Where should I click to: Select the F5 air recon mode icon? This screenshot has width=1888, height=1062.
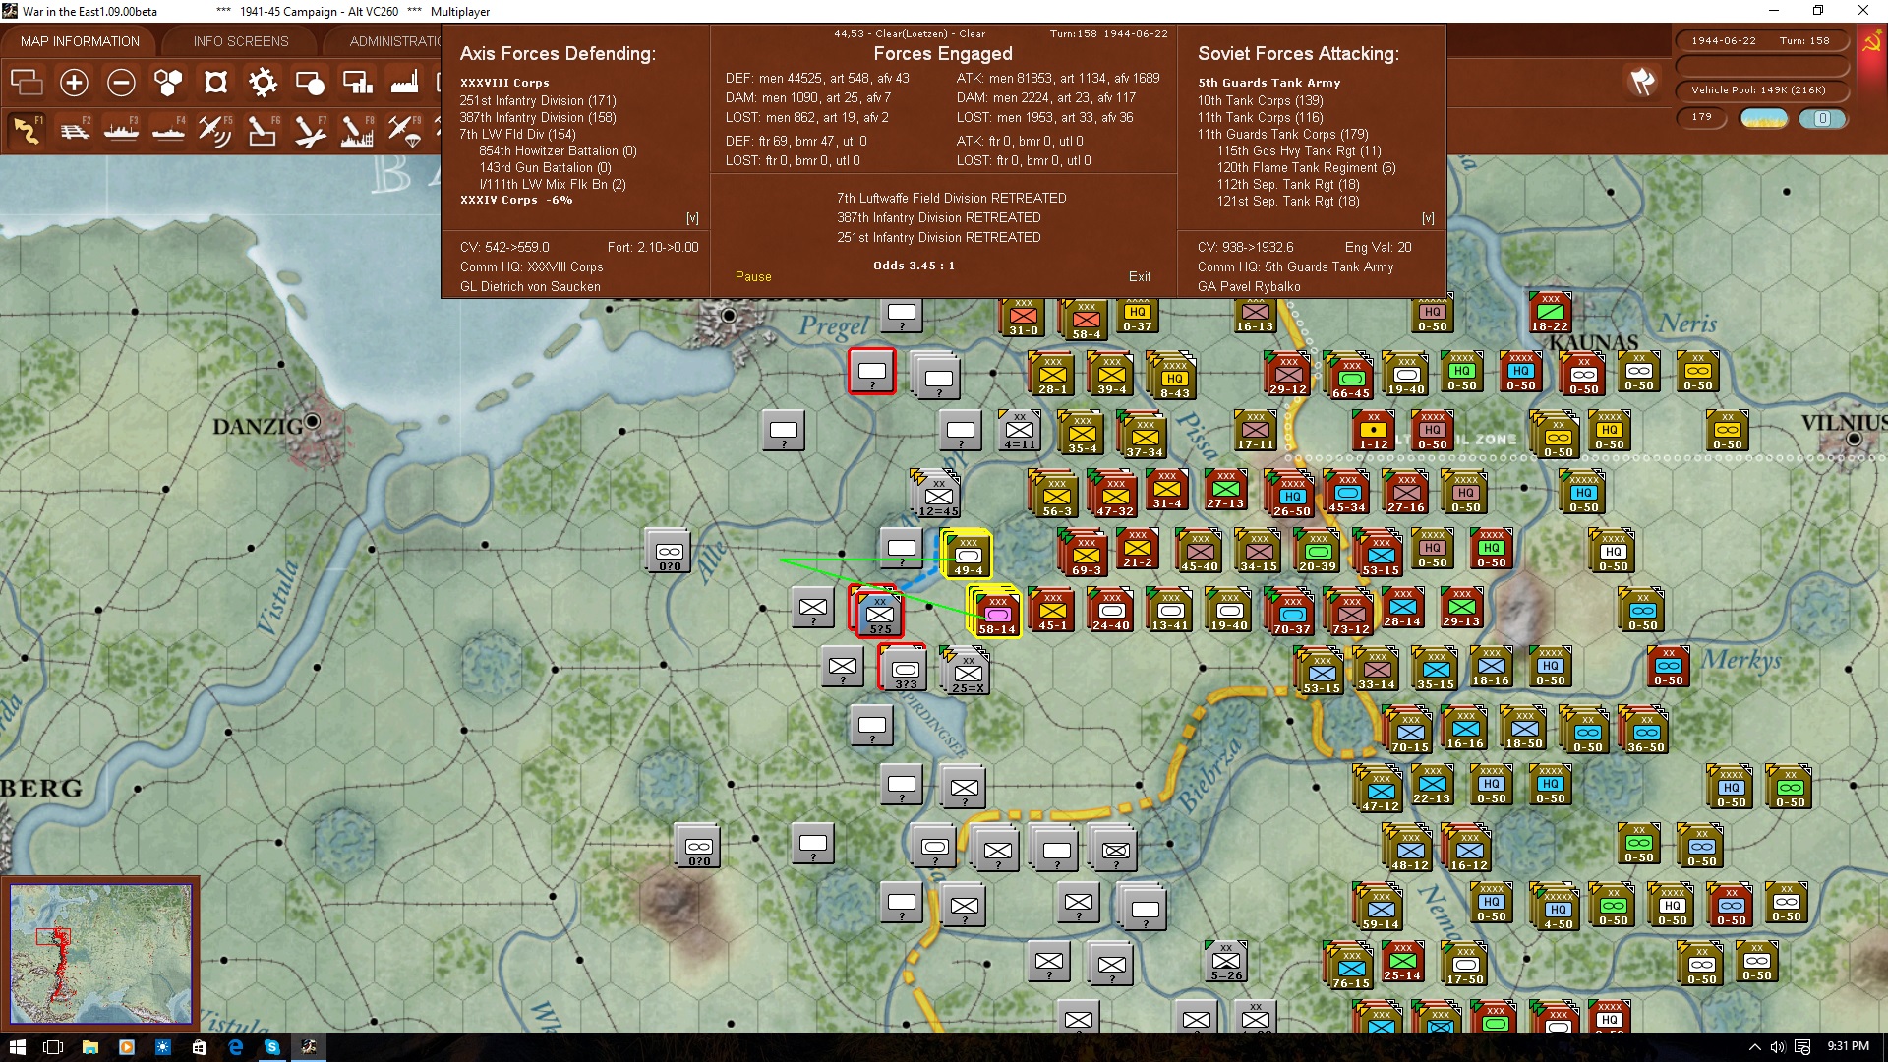pyautogui.click(x=215, y=130)
